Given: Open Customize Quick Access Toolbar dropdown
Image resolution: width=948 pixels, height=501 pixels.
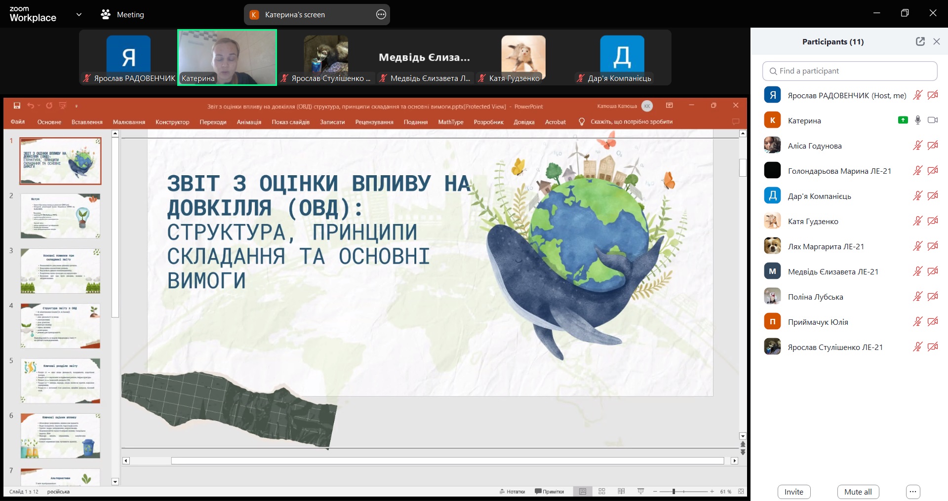Looking at the screenshot, I should pyautogui.click(x=77, y=106).
